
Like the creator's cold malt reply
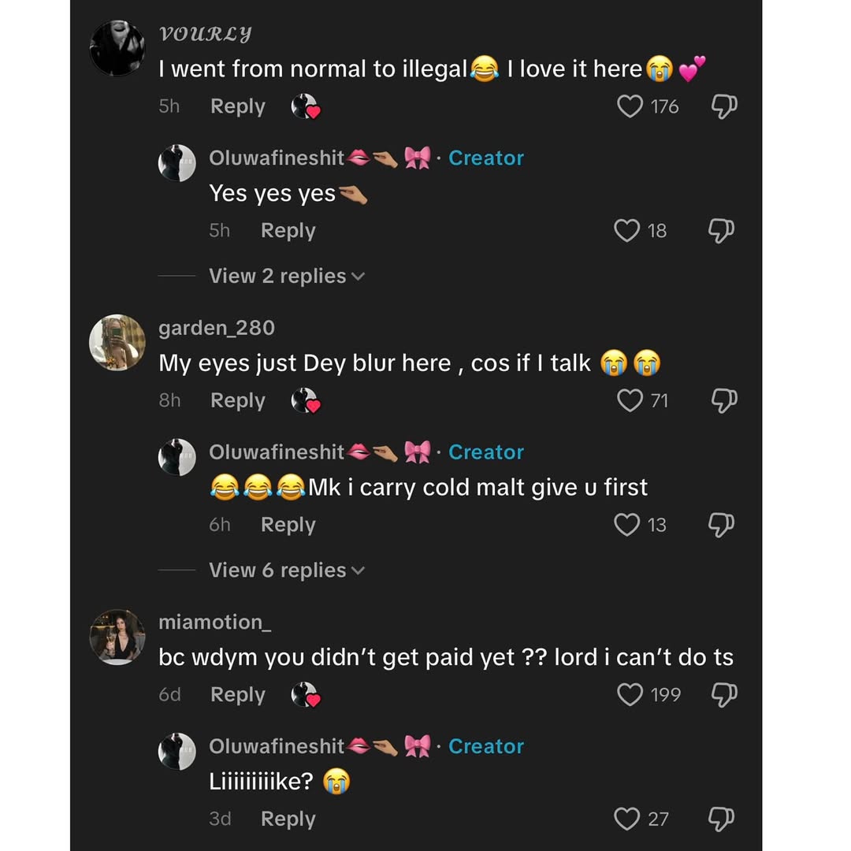click(626, 525)
